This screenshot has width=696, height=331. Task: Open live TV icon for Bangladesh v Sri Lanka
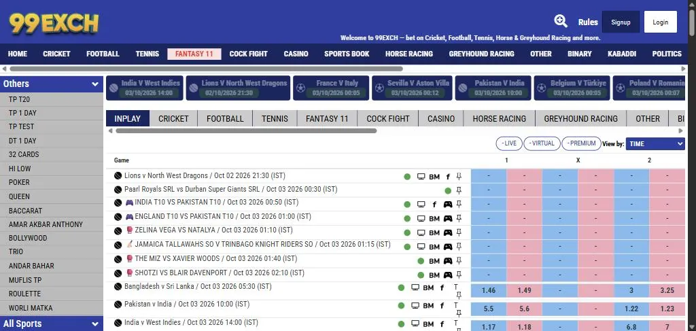[415, 288]
